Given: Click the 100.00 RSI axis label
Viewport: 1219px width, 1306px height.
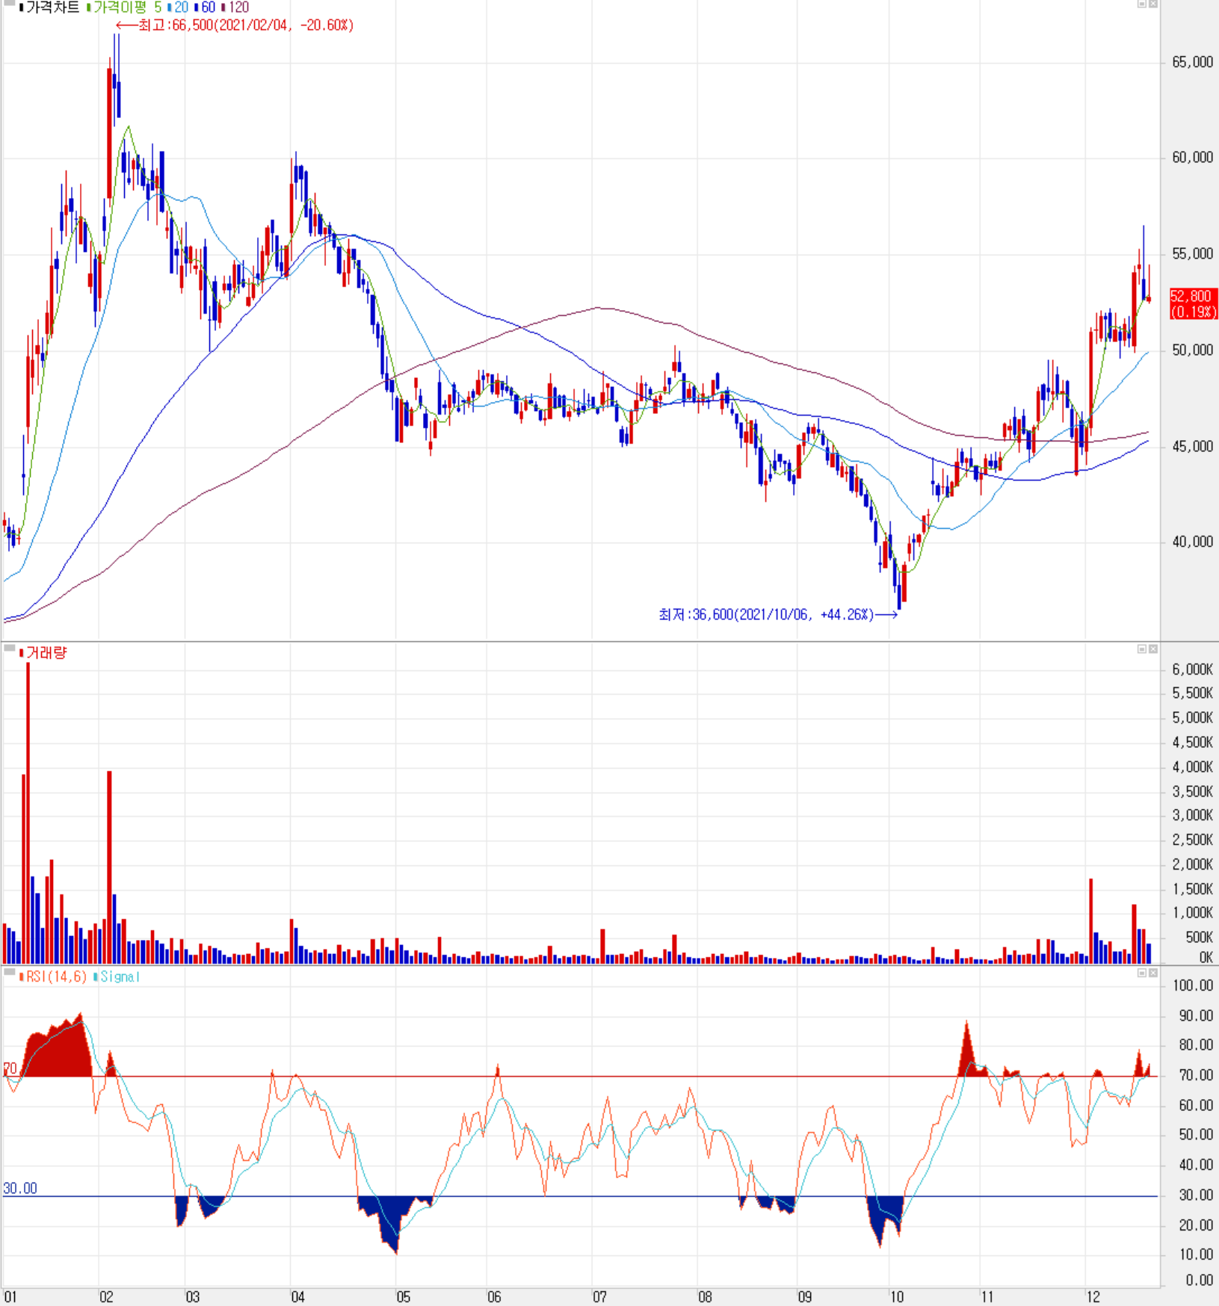Looking at the screenshot, I should pos(1195,985).
